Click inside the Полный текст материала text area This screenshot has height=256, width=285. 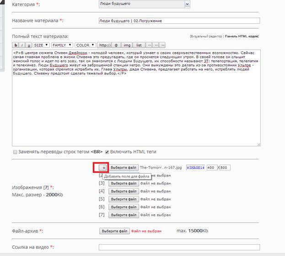(x=136, y=98)
